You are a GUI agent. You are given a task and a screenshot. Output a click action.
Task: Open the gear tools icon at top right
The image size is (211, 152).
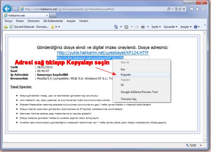point(203,9)
